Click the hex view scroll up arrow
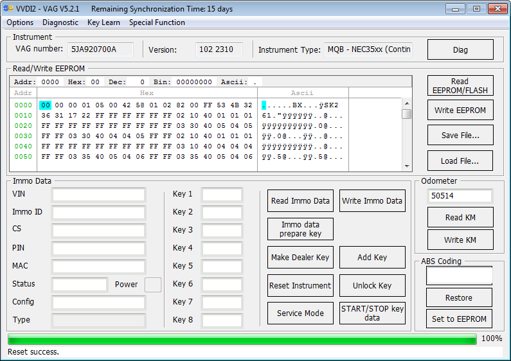The image size is (511, 361). coord(407,103)
